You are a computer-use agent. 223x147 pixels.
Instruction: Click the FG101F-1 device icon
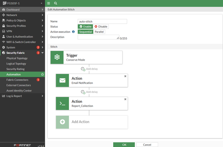[x=5, y=3]
